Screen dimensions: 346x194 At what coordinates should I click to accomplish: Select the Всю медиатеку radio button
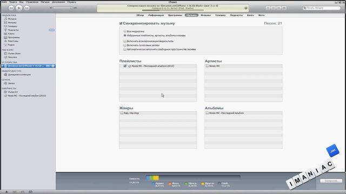coord(125,31)
